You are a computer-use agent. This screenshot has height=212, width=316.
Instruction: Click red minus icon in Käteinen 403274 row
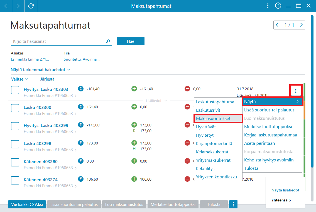coord(187,179)
